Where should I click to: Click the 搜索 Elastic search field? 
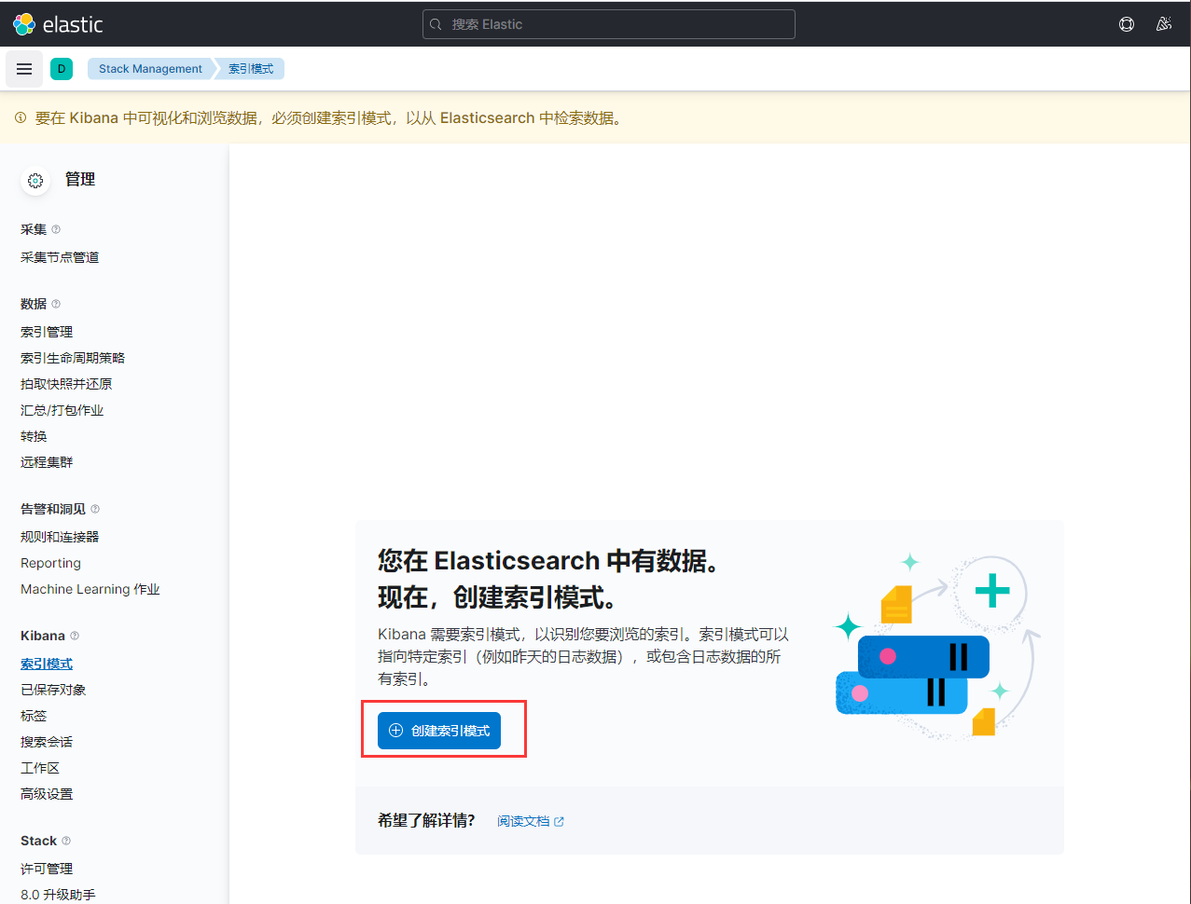coord(608,24)
